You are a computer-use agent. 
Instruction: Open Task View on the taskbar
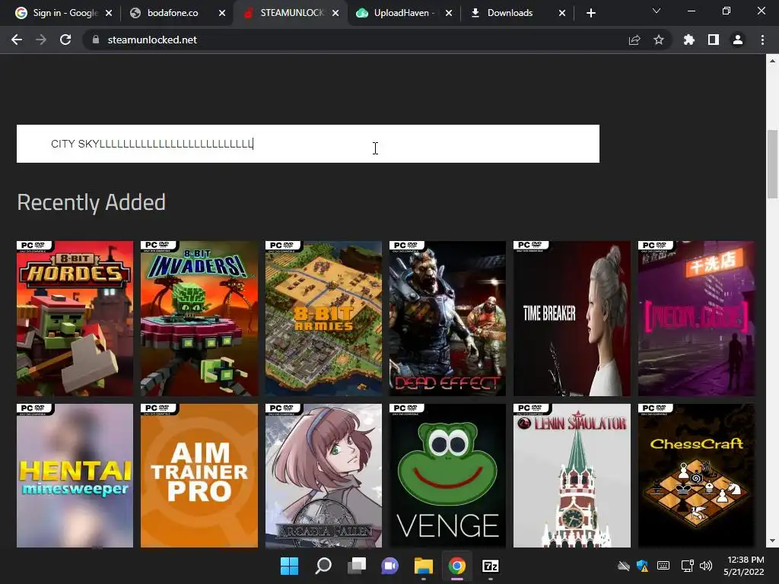coord(356,566)
